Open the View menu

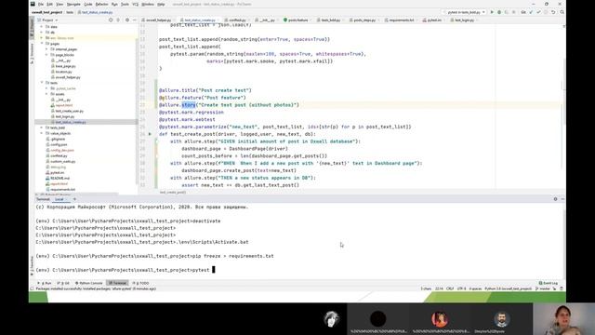coord(59,4)
